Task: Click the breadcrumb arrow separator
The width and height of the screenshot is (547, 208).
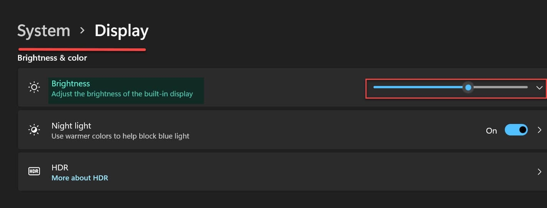Action: [x=83, y=31]
